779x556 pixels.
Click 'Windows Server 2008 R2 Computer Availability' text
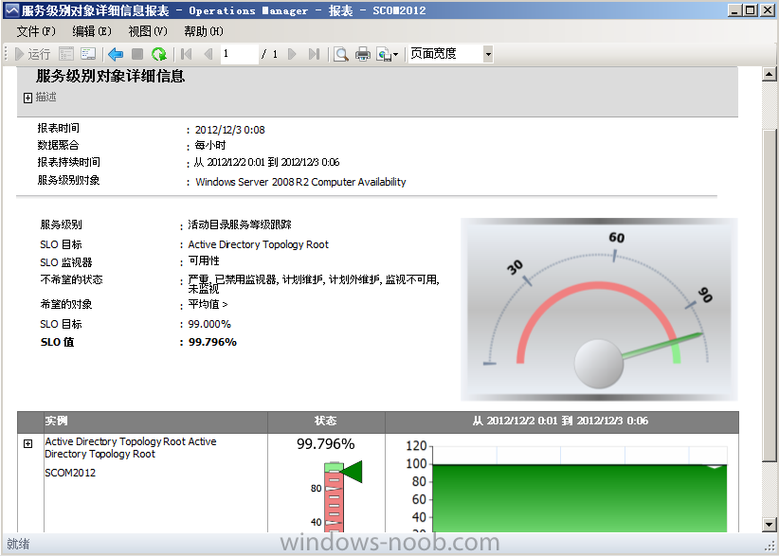300,182
